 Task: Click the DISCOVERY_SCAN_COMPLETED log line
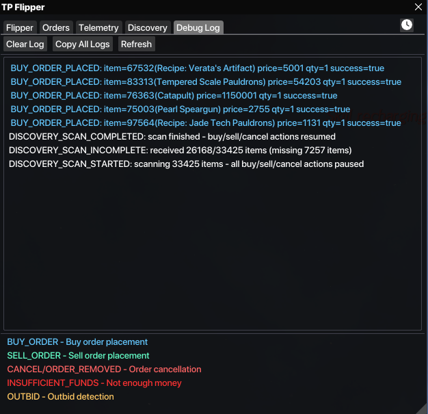coord(172,137)
